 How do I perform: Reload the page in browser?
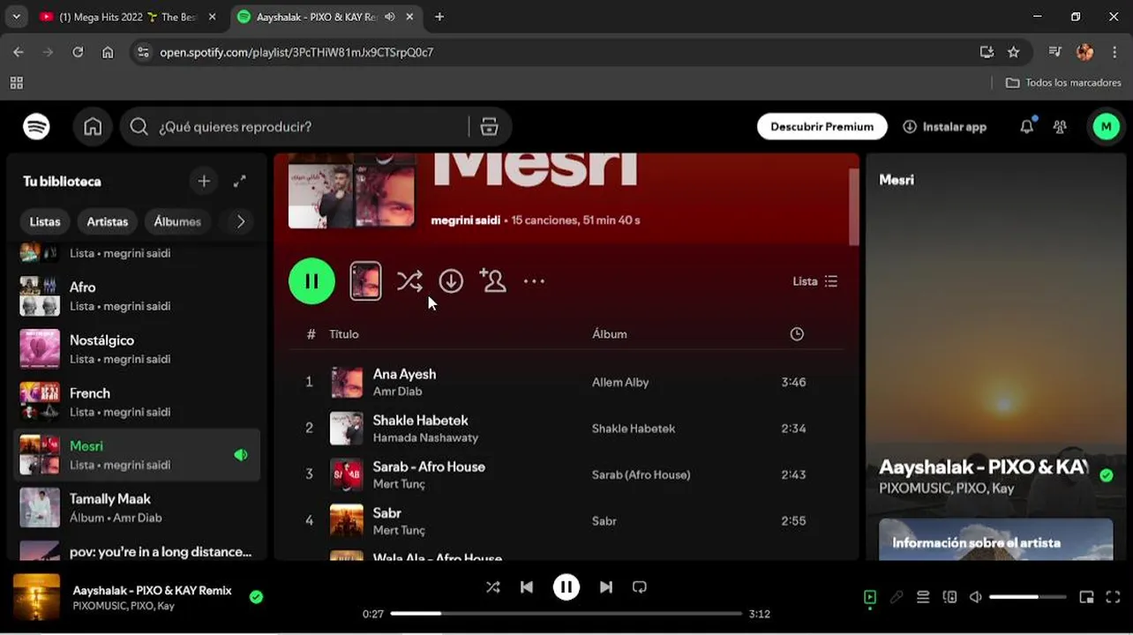78,52
